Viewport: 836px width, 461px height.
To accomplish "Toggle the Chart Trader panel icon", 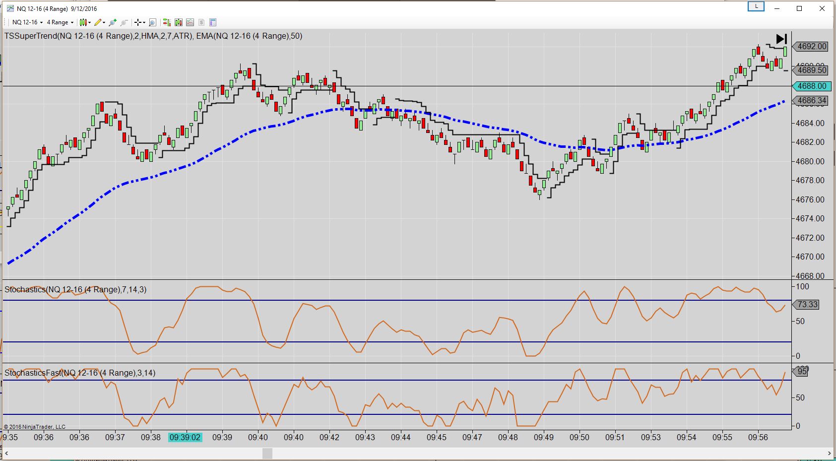I will 167,22.
